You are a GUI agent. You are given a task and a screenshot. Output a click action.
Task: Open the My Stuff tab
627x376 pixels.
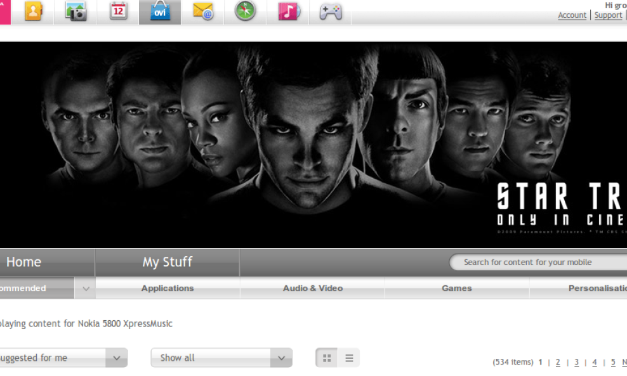point(168,262)
